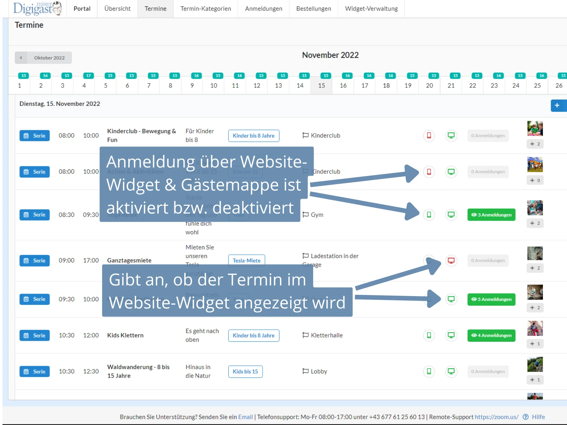Click the Lobby location flag icon
Screen dimensions: 567x425
[x=305, y=372]
